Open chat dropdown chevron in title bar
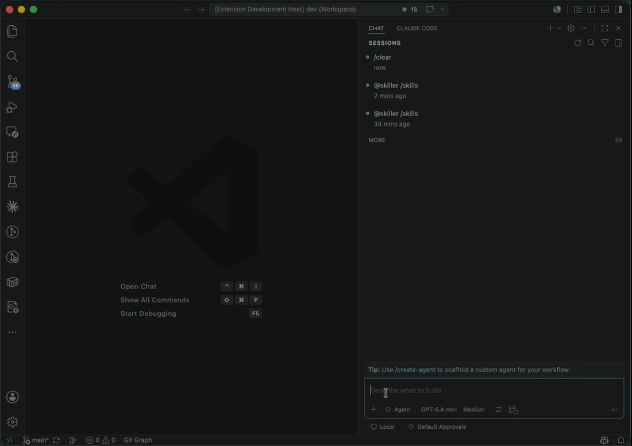Image resolution: width=632 pixels, height=446 pixels. pyautogui.click(x=442, y=9)
